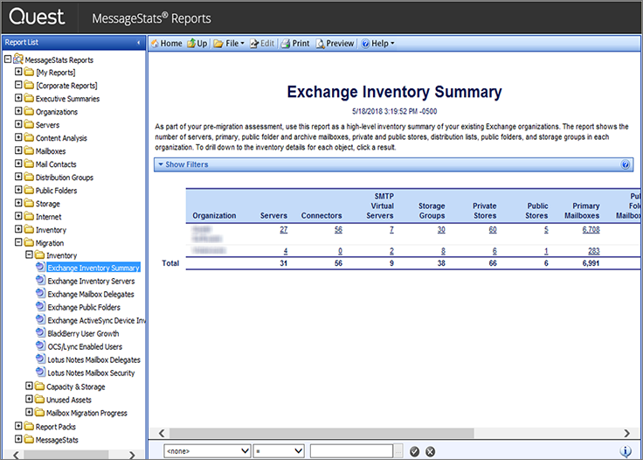
Task: Open the 6,708 primary mailboxes link
Action: 591,230
